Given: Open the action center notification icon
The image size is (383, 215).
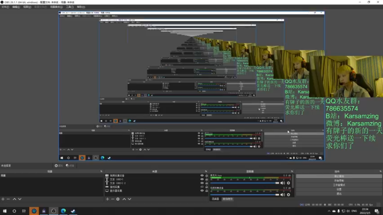Looking at the screenshot, I should click(x=377, y=211).
